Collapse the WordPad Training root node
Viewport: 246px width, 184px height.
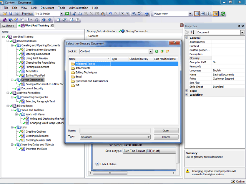pyautogui.click(x=3, y=37)
